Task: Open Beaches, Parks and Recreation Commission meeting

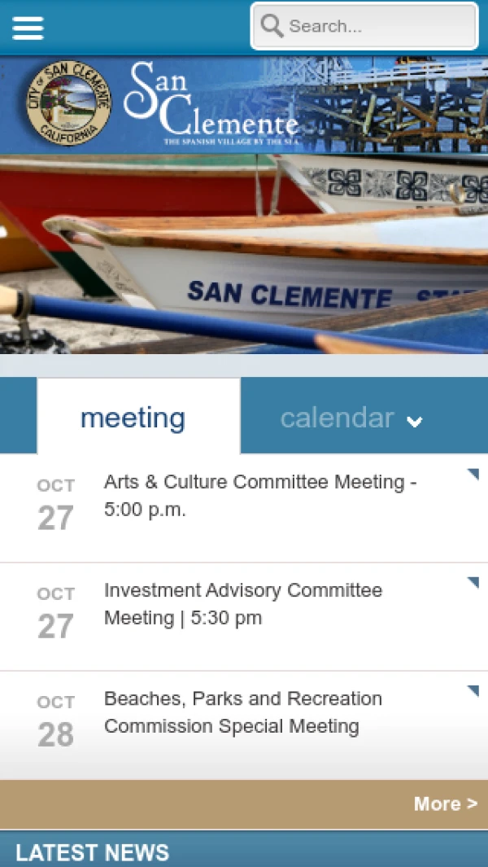Action: pos(243,712)
